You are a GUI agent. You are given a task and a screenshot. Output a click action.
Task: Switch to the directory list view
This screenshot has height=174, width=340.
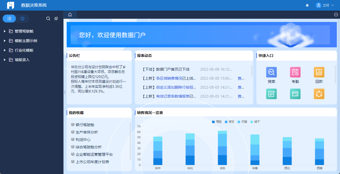point(9,19)
